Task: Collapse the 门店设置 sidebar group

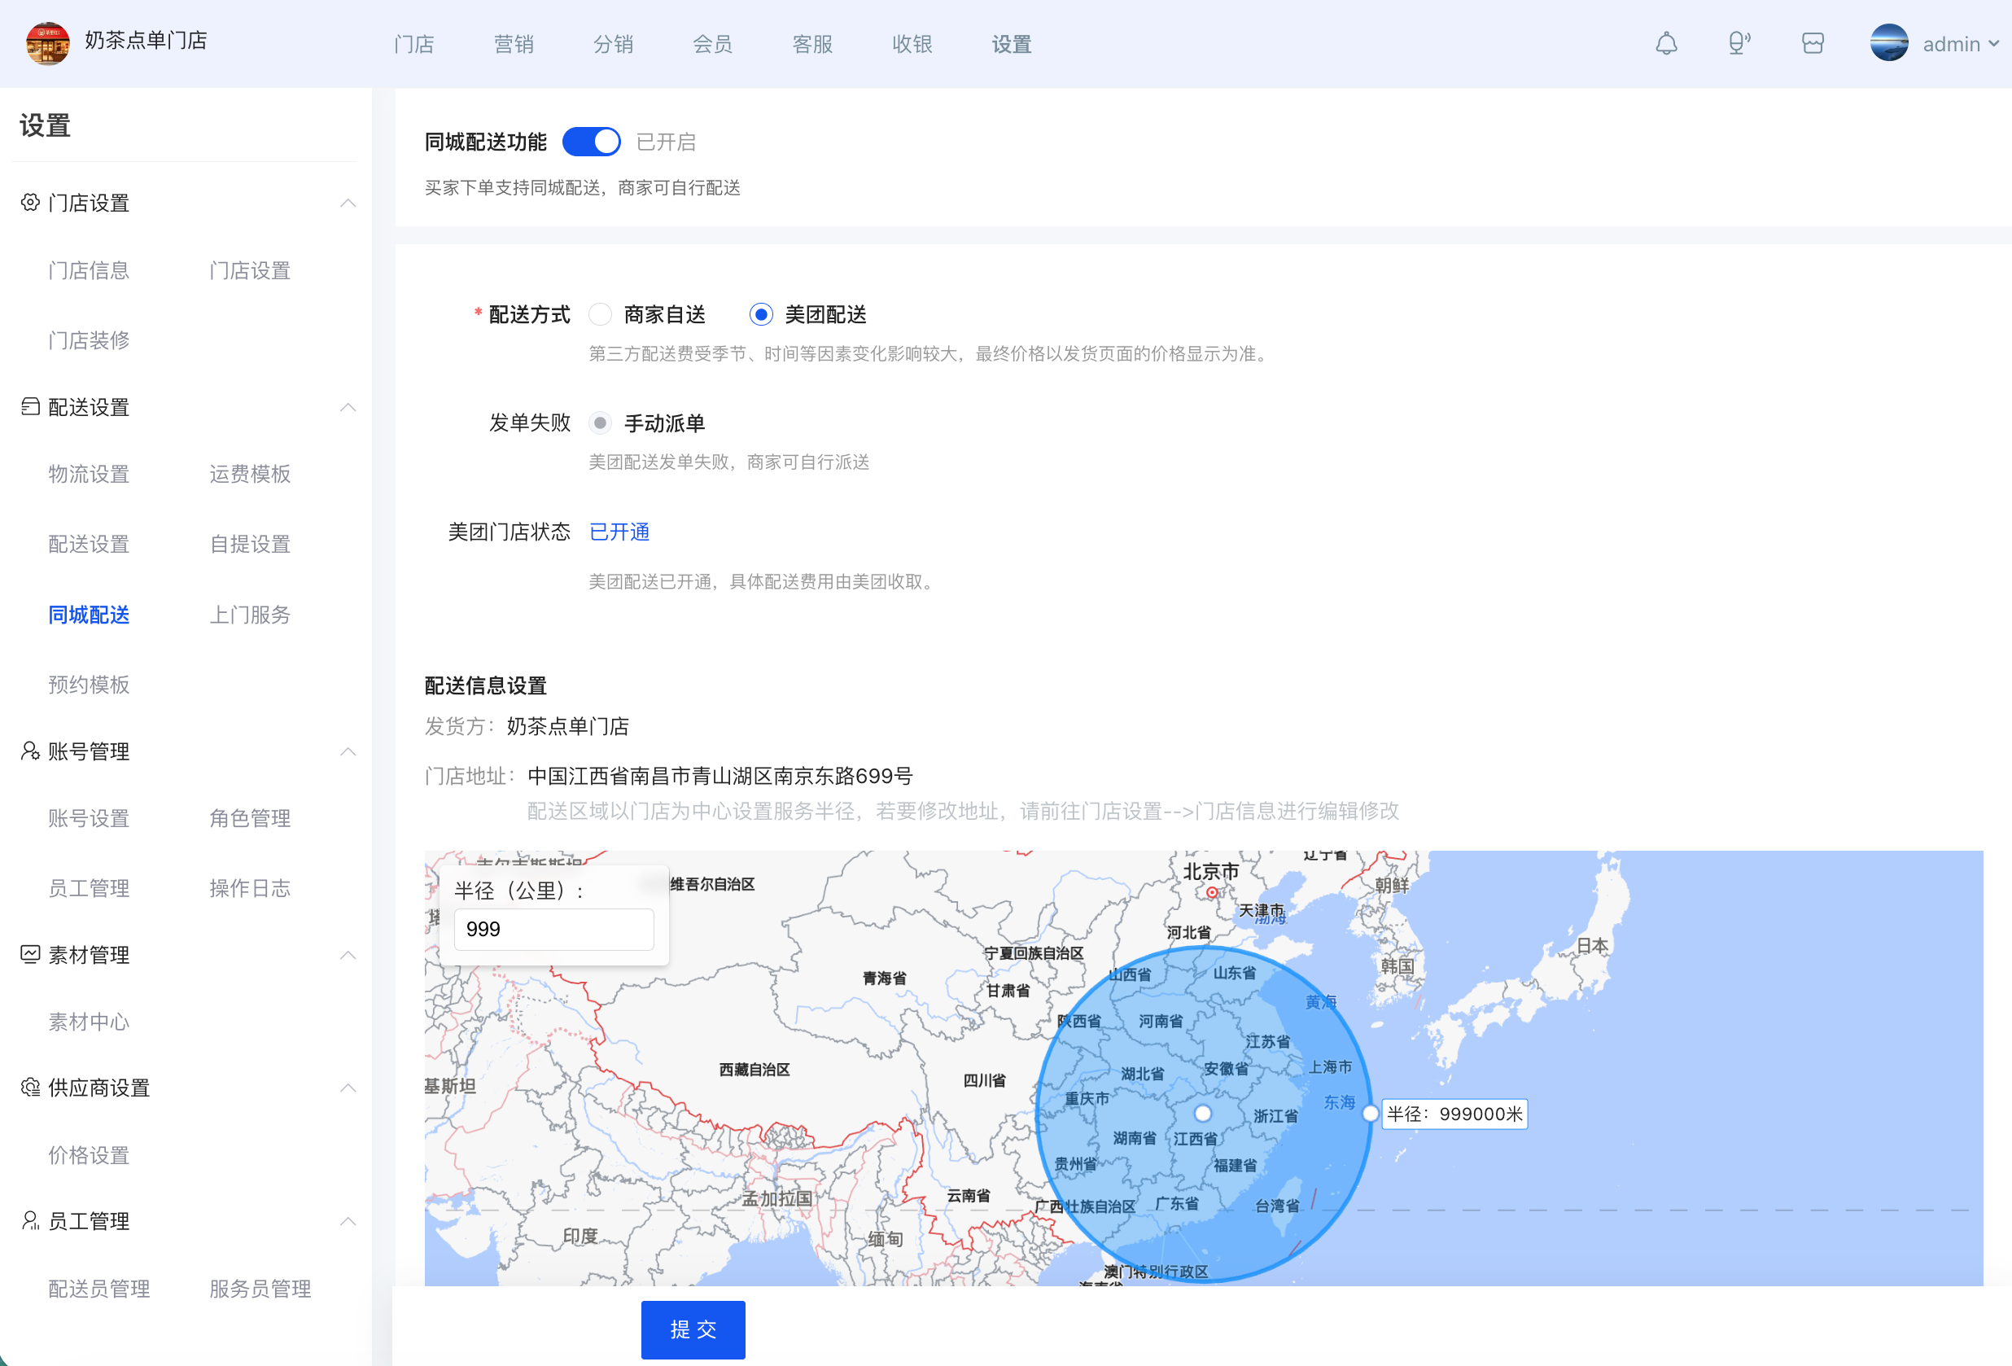Action: (348, 203)
